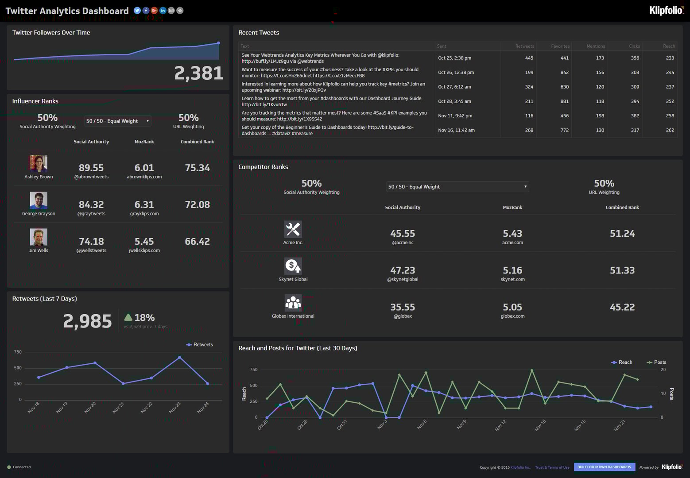Viewport: 690px width, 478px height.
Task: Share via the Google+ icon
Action: click(x=154, y=10)
